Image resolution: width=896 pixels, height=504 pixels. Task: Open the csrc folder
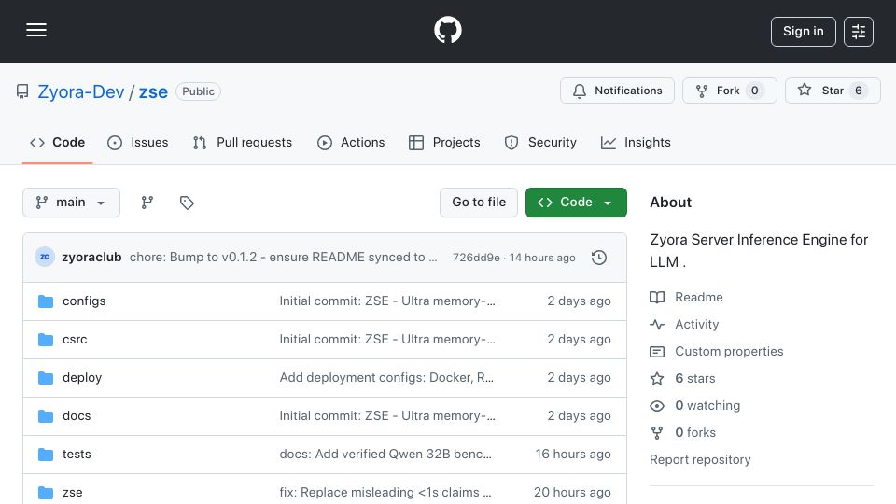pos(75,340)
